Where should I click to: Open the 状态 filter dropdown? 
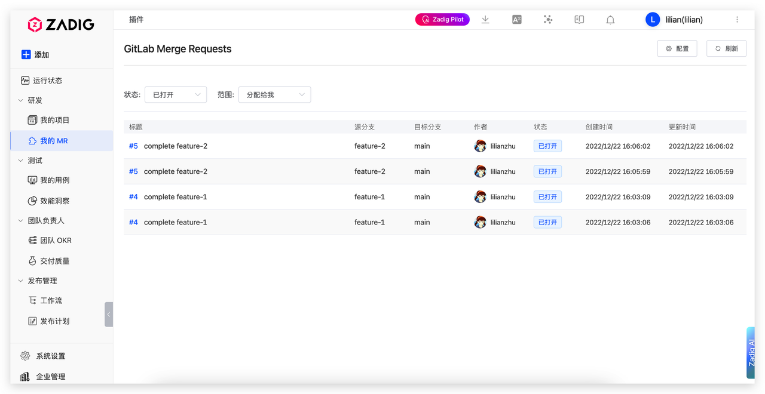pos(175,94)
